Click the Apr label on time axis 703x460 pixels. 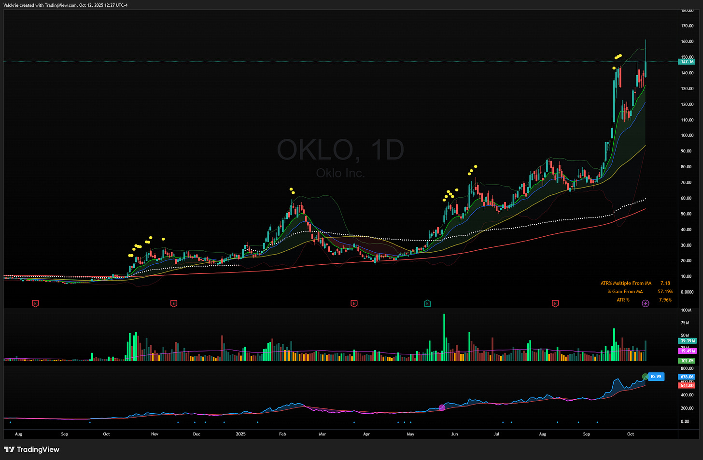click(366, 434)
